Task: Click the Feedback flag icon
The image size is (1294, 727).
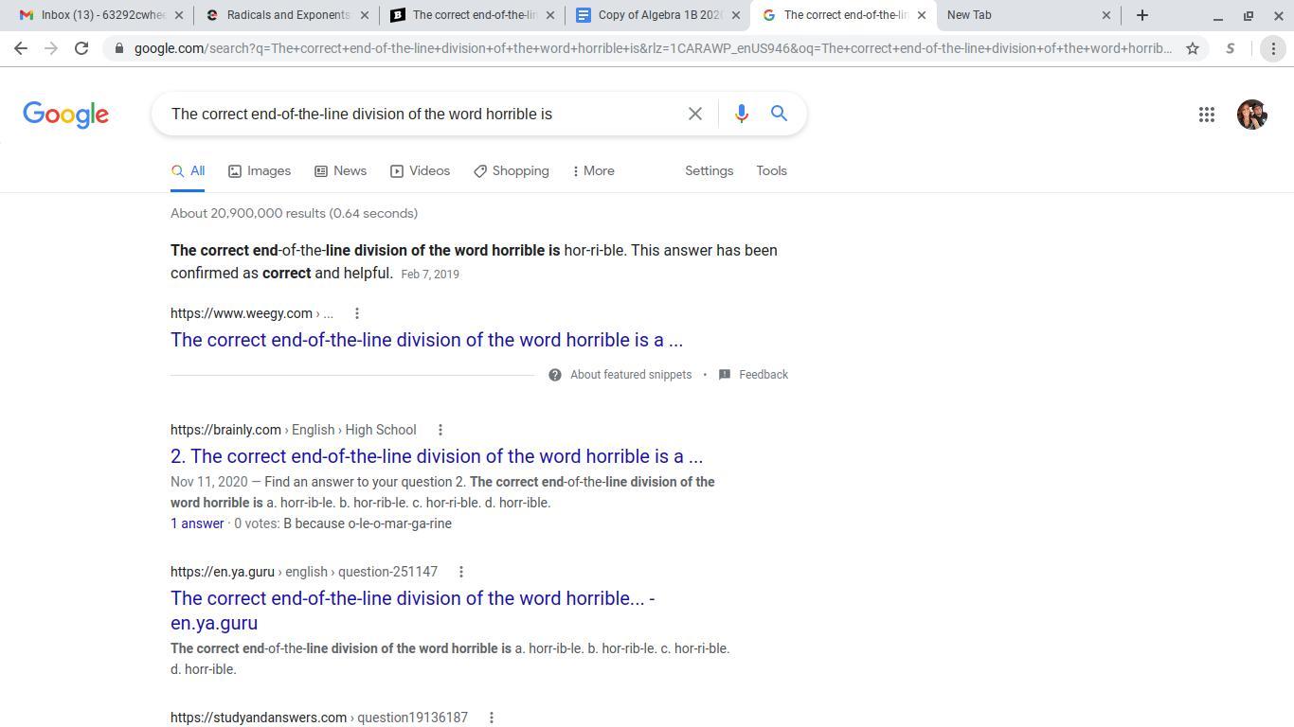Action: [x=725, y=375]
